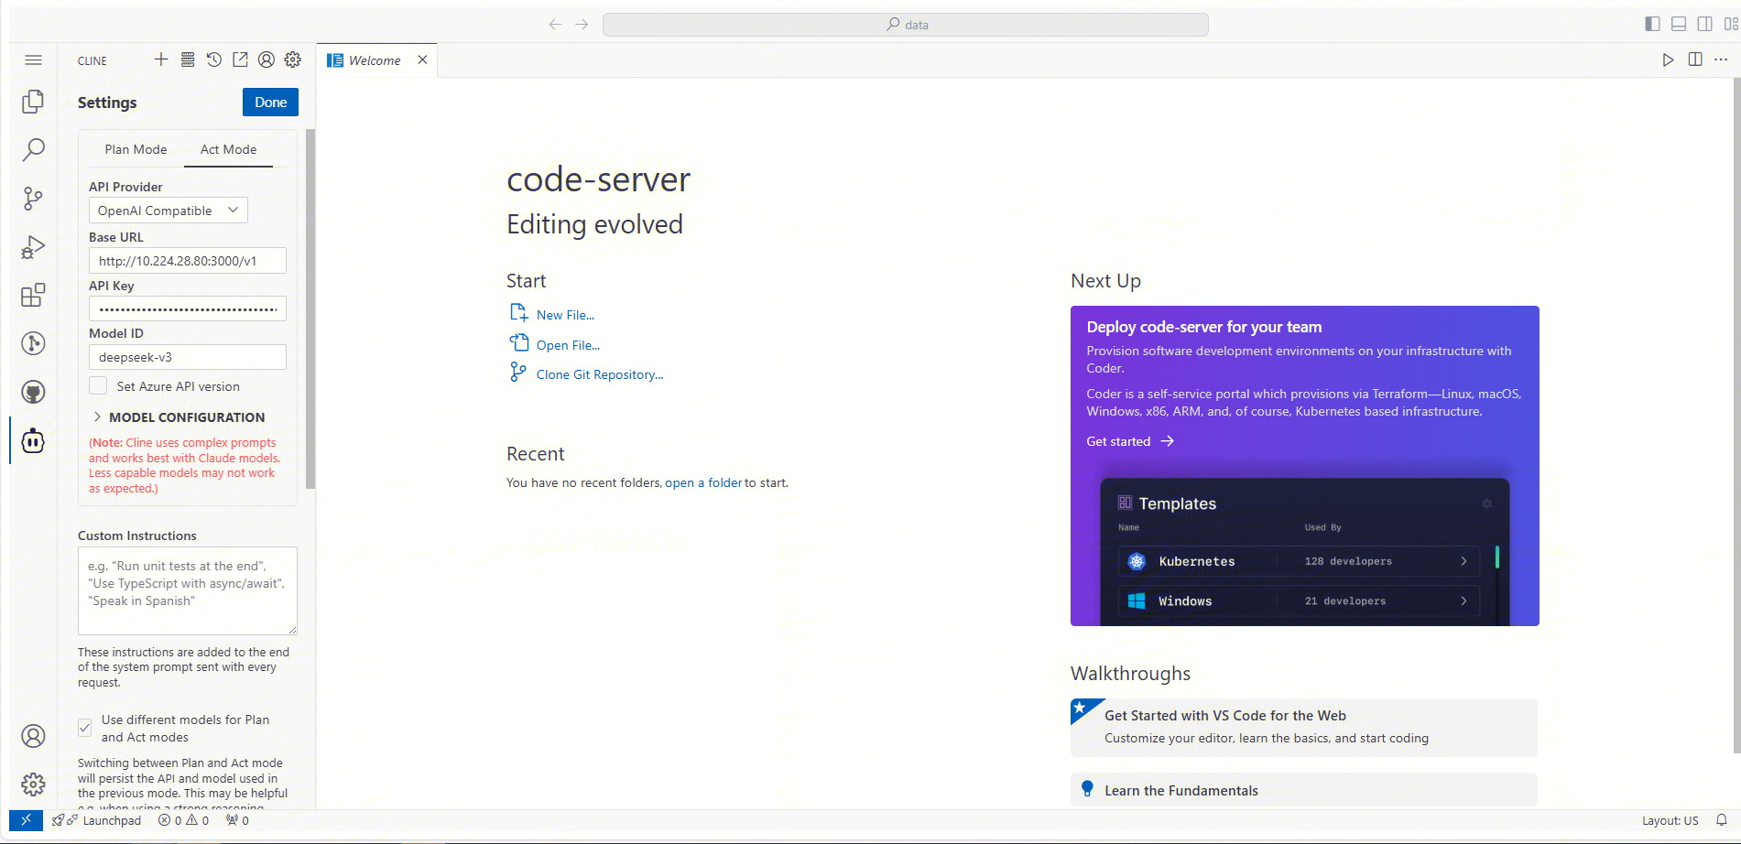Image resolution: width=1741 pixels, height=844 pixels.
Task: Click the Open File... link
Action: click(x=568, y=345)
